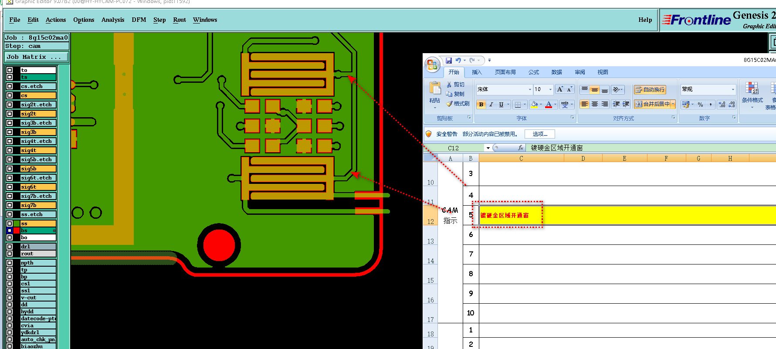
Task: Click the Excel Office button
Action: pos(432,65)
